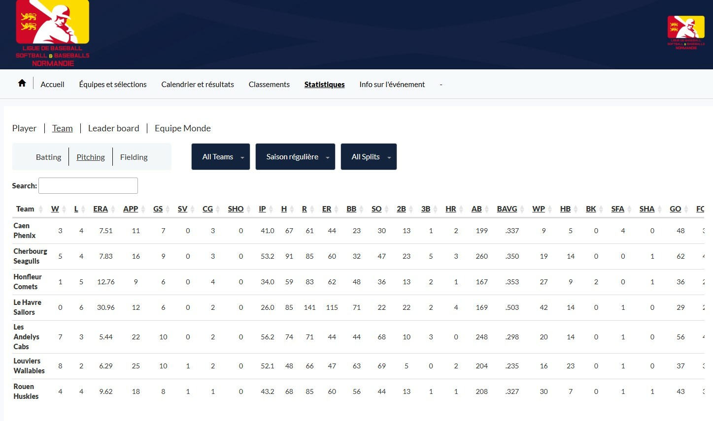Image resolution: width=713 pixels, height=421 pixels.
Task: Open the All Splits dropdown
Action: pyautogui.click(x=368, y=157)
